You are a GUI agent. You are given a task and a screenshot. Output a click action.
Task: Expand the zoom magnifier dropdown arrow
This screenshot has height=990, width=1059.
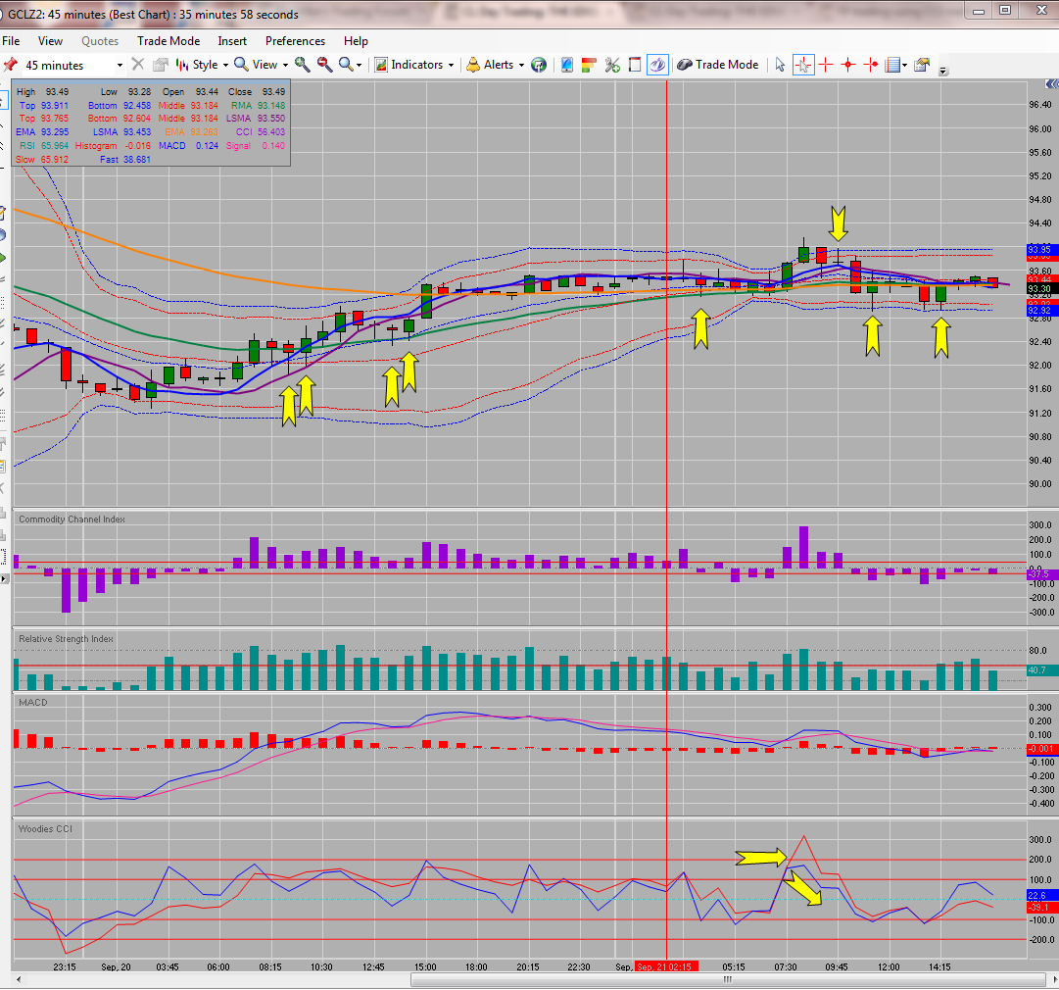click(x=359, y=66)
